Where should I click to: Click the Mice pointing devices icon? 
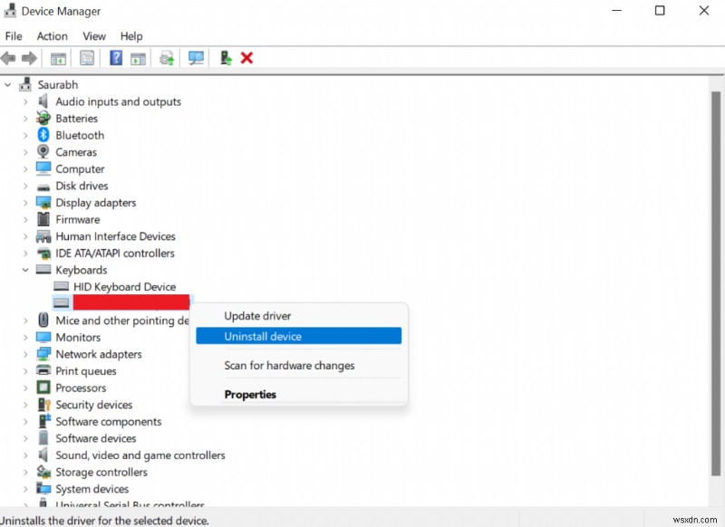[43, 320]
